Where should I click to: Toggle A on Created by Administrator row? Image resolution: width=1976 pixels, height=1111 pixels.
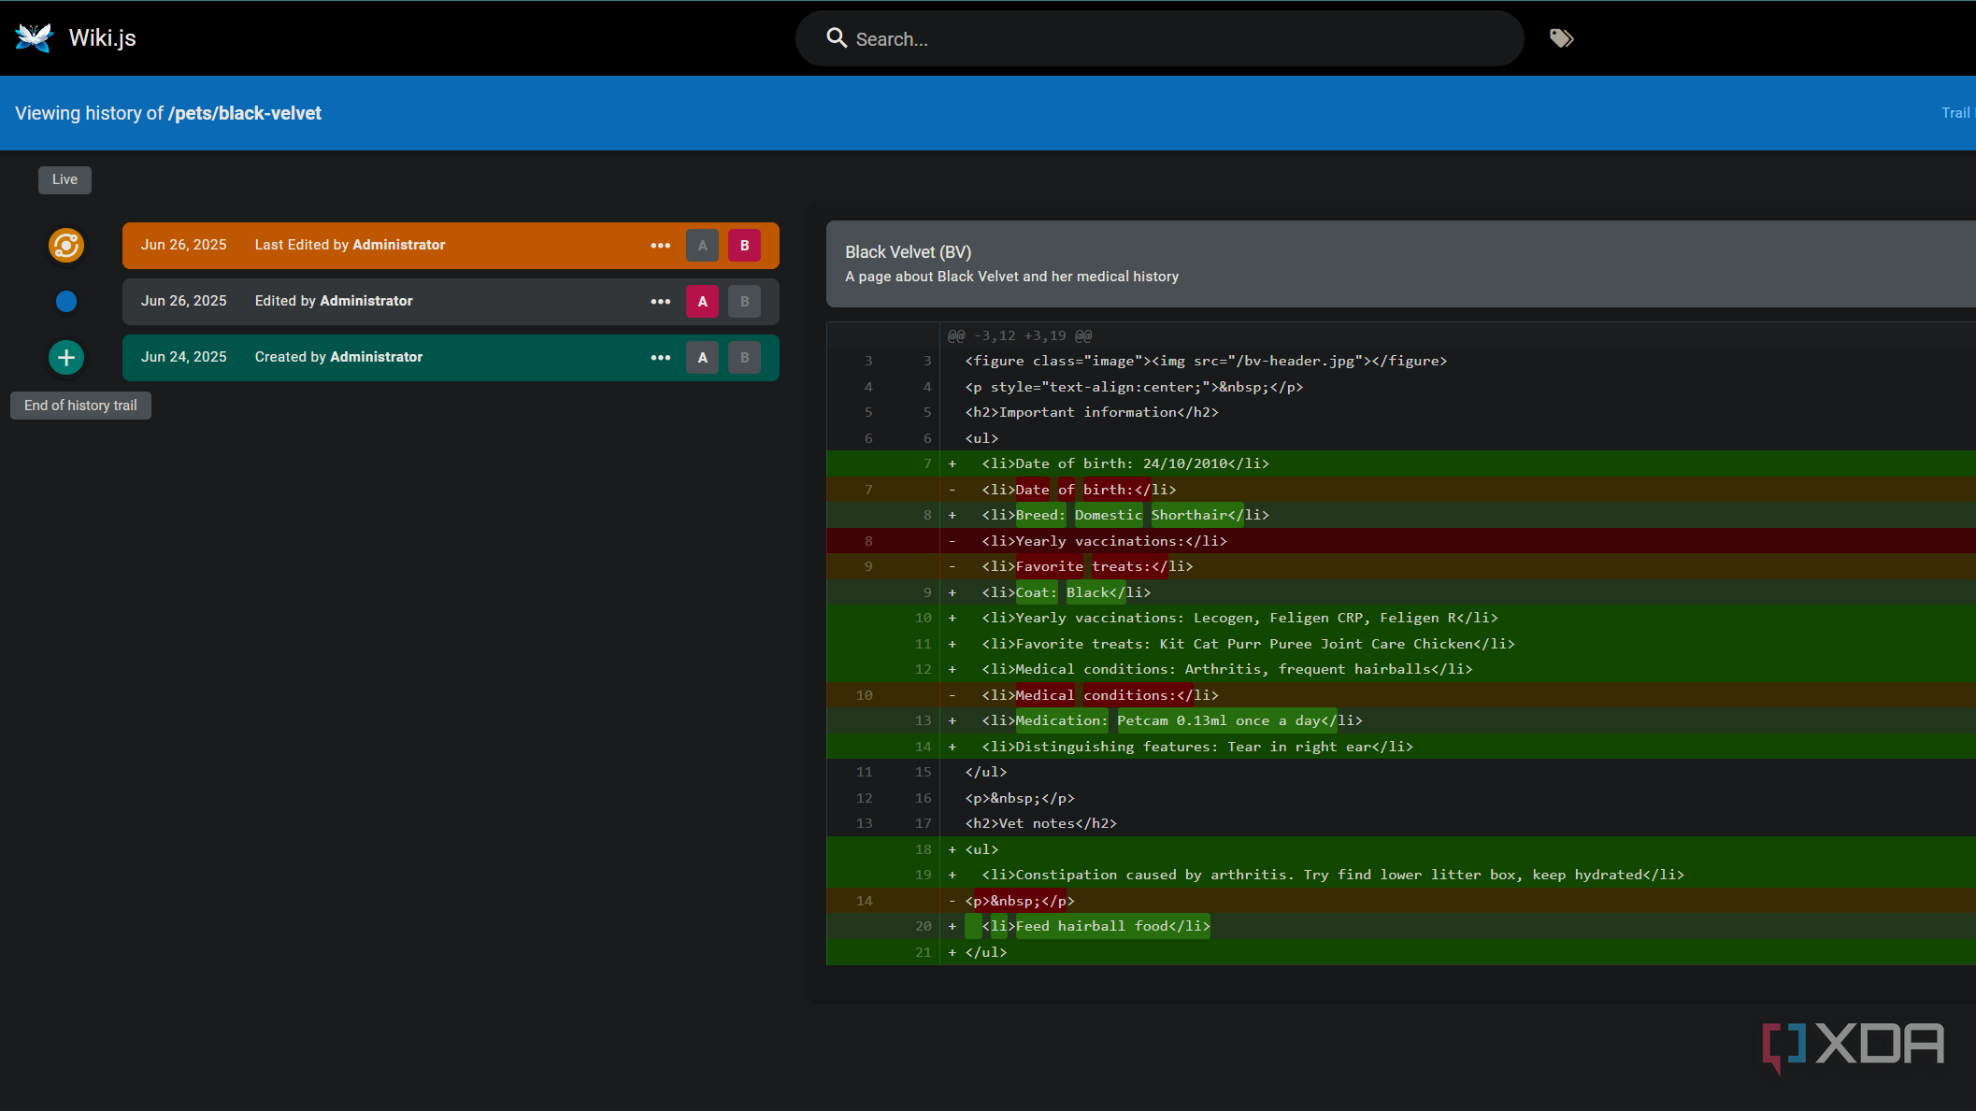(x=703, y=358)
